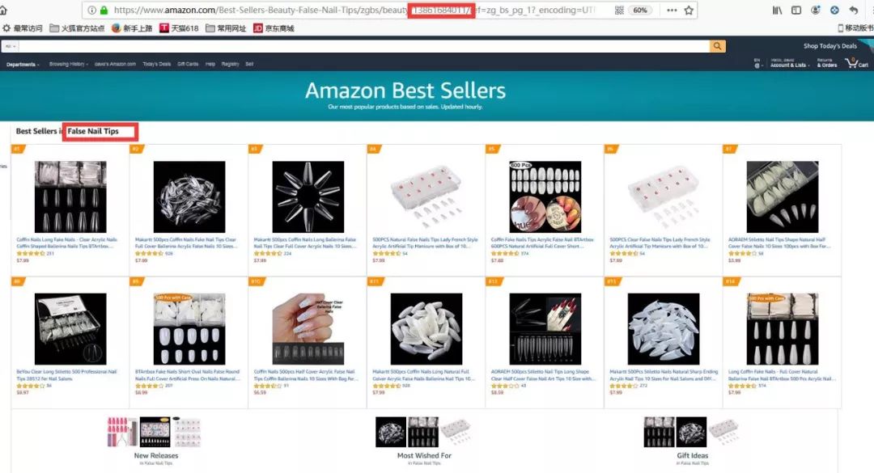Expand the Account & Lists menu
The width and height of the screenshot is (874, 473).
(x=788, y=63)
